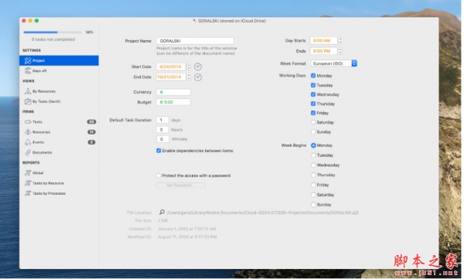Open the Days off settings icon
This screenshot has height=279, width=464.
pos(28,70)
